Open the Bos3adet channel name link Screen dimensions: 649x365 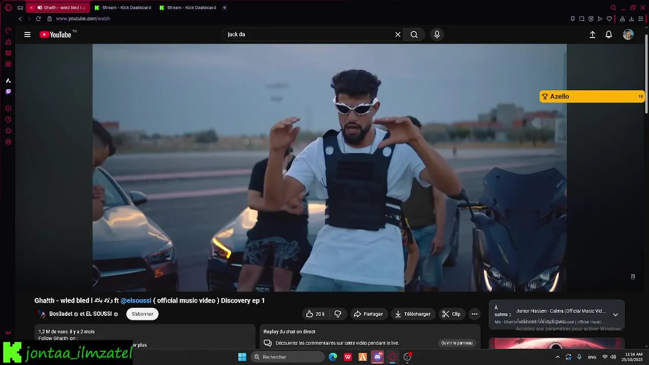coord(61,314)
